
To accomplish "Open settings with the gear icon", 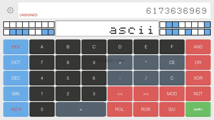I will click(x=10, y=10).
